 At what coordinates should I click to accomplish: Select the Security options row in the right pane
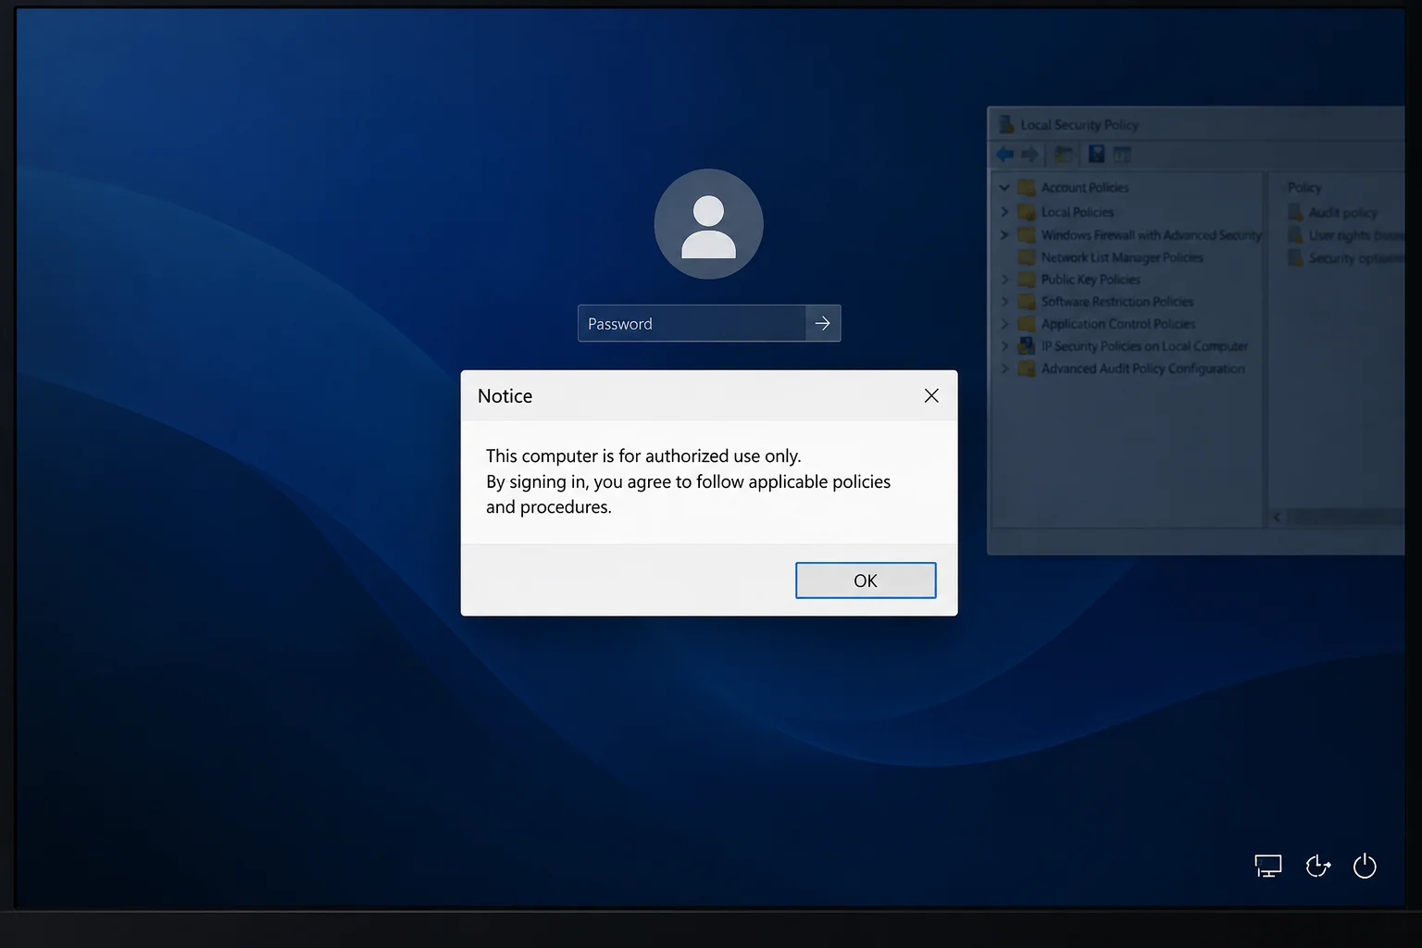pyautogui.click(x=1346, y=258)
